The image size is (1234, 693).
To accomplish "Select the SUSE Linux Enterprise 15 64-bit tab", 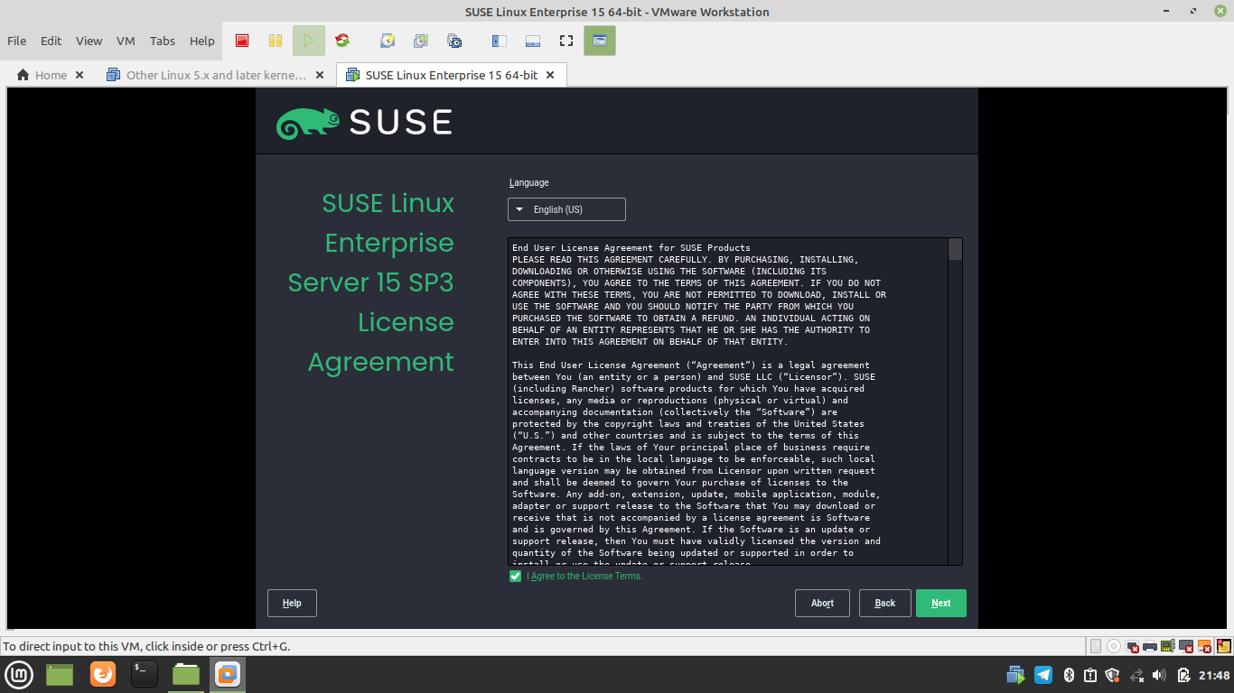I will click(452, 75).
